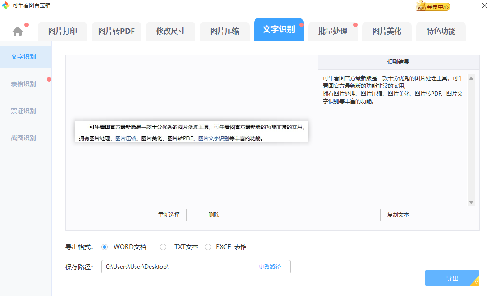Switch to the 批量处理 tab
The width and height of the screenshot is (491, 296).
(333, 31)
